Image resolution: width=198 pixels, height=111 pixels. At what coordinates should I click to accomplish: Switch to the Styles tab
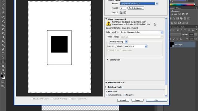coord(179,8)
